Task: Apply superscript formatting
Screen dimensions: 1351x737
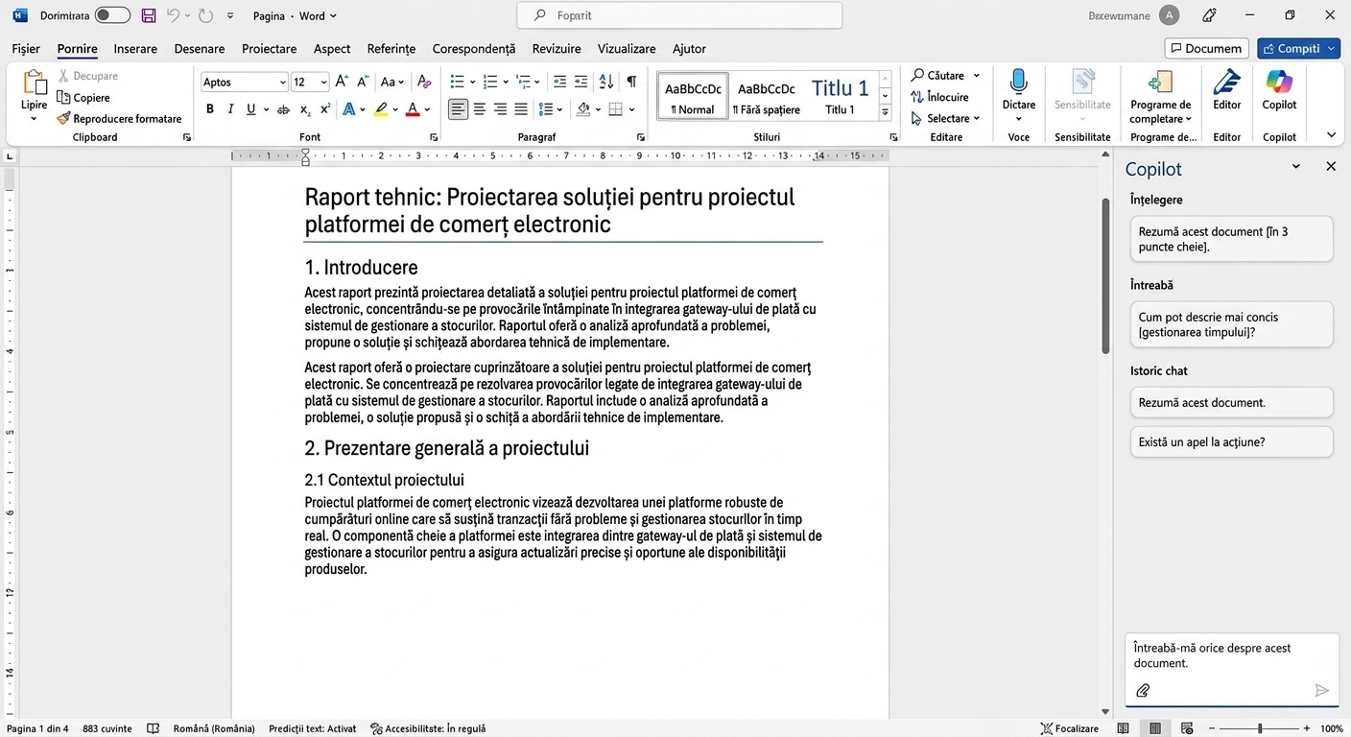Action: click(325, 109)
